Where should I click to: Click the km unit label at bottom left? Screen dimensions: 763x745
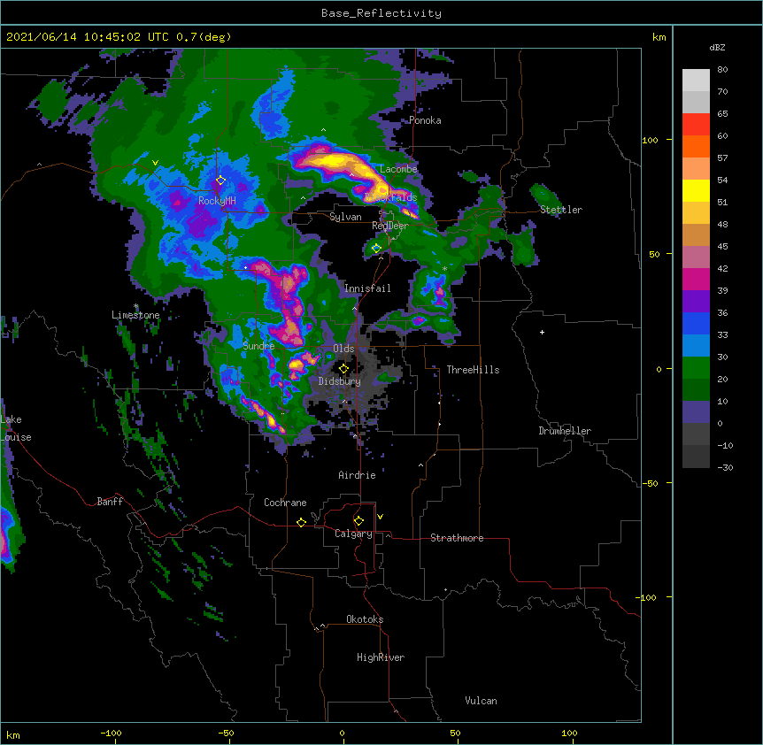(x=13, y=735)
